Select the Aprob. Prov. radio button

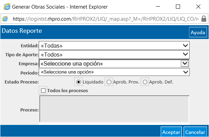point(109,82)
